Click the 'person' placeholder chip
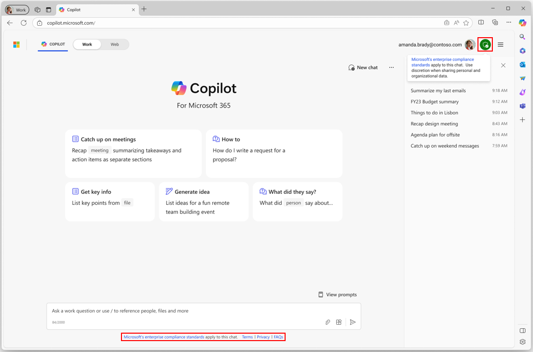 pyautogui.click(x=294, y=203)
